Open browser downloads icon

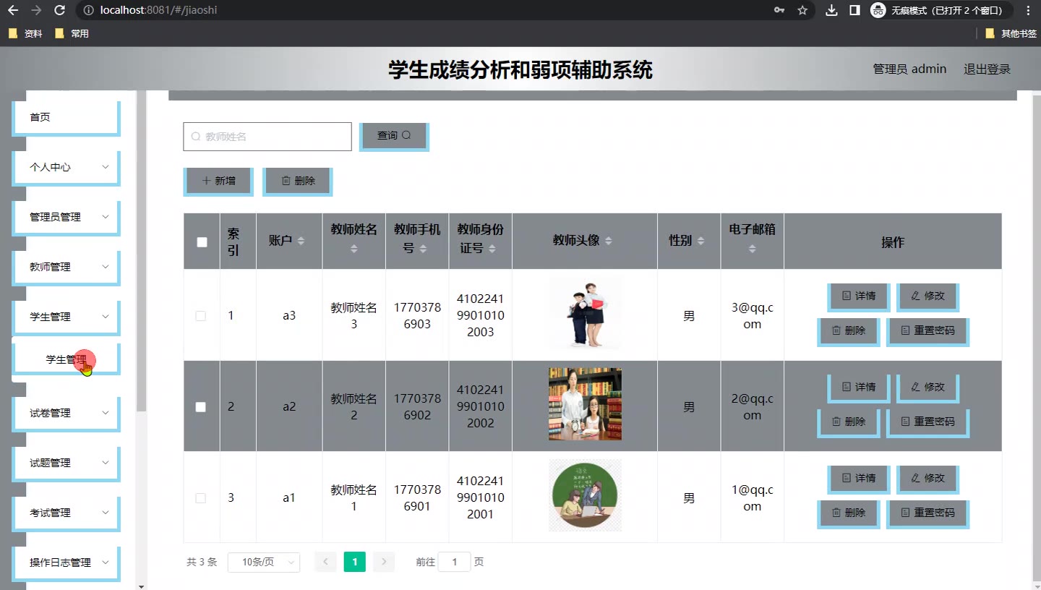(x=832, y=10)
